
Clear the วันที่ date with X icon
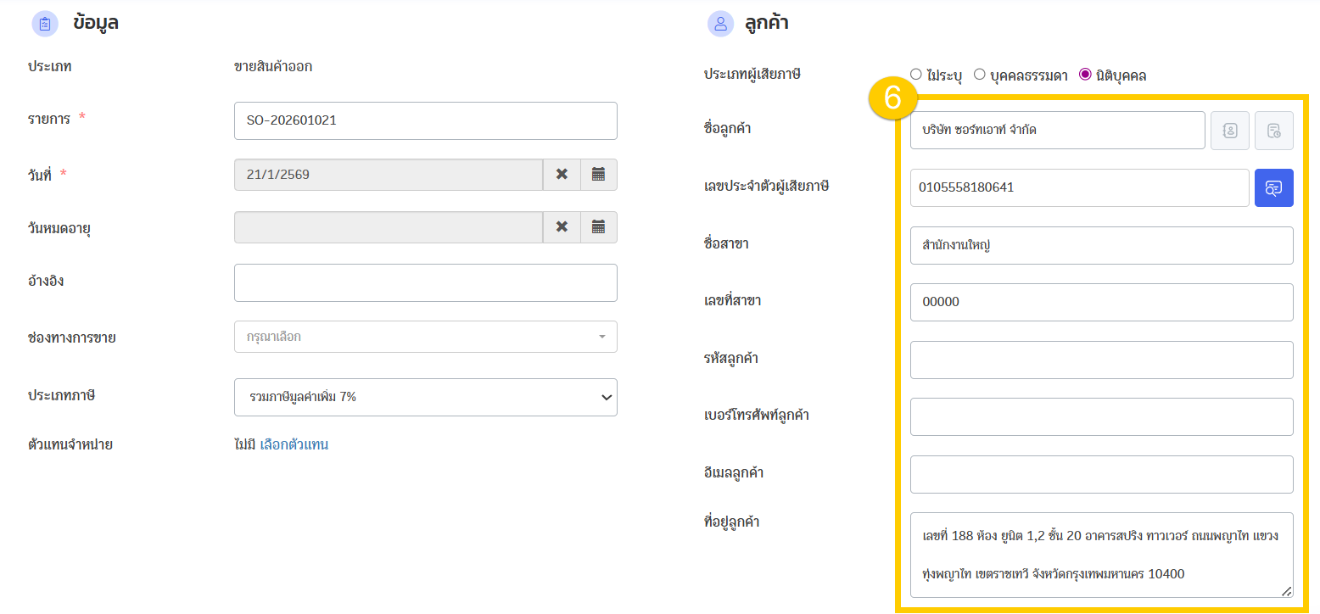(x=562, y=175)
